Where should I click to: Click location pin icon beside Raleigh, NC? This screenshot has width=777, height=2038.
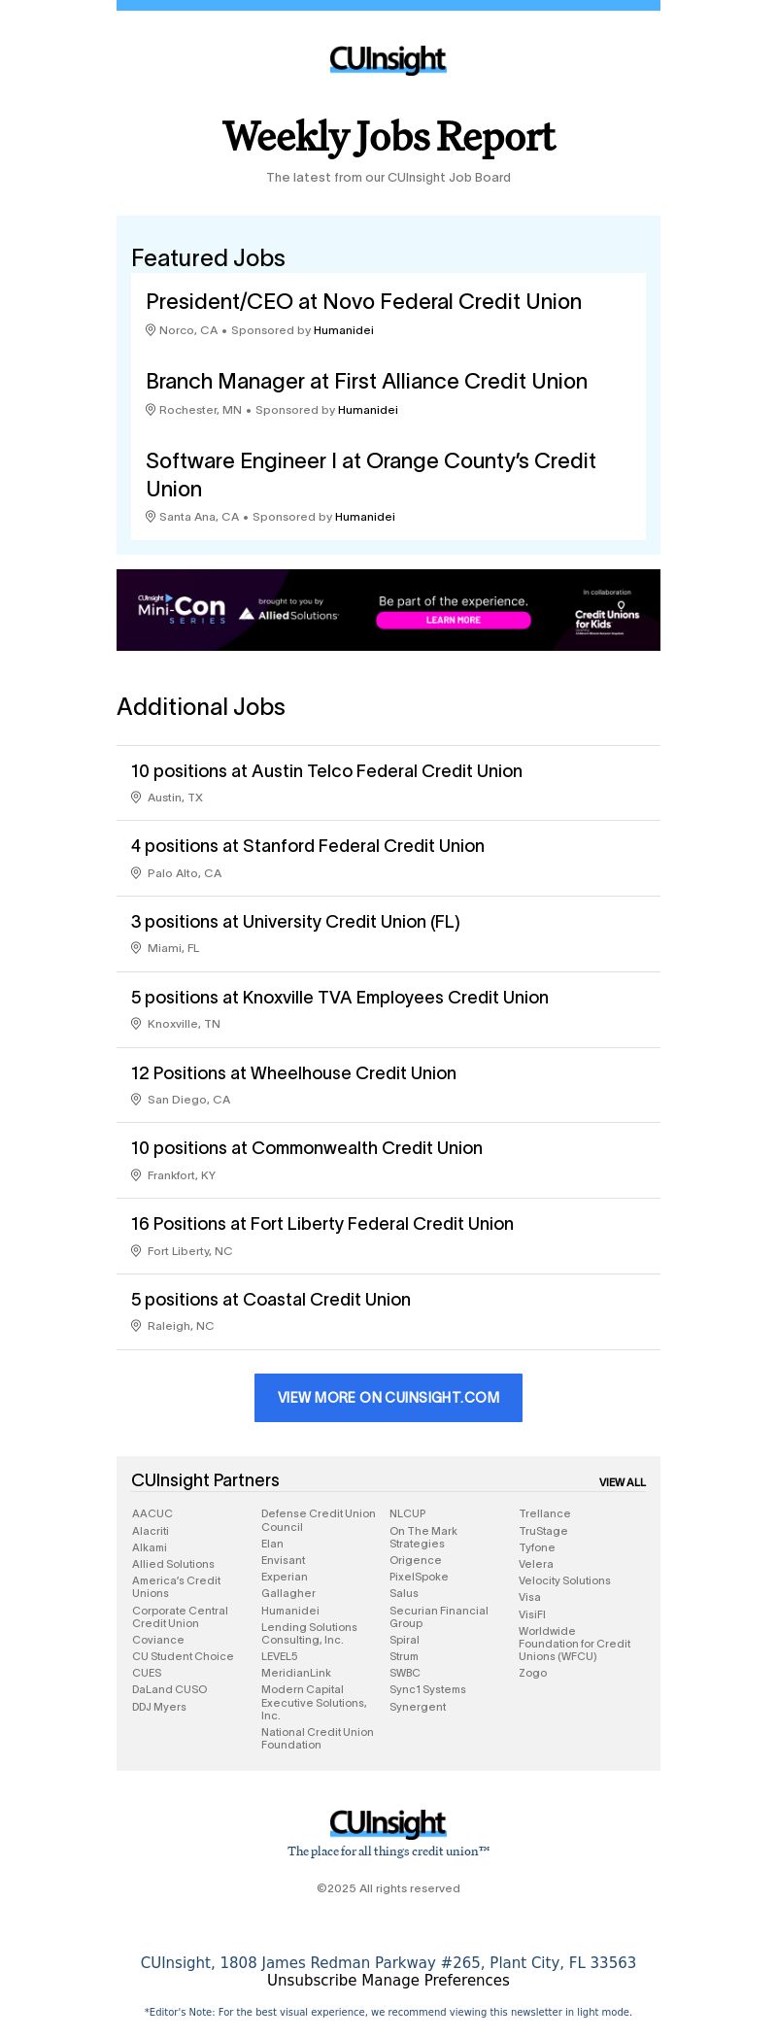[x=136, y=1326]
